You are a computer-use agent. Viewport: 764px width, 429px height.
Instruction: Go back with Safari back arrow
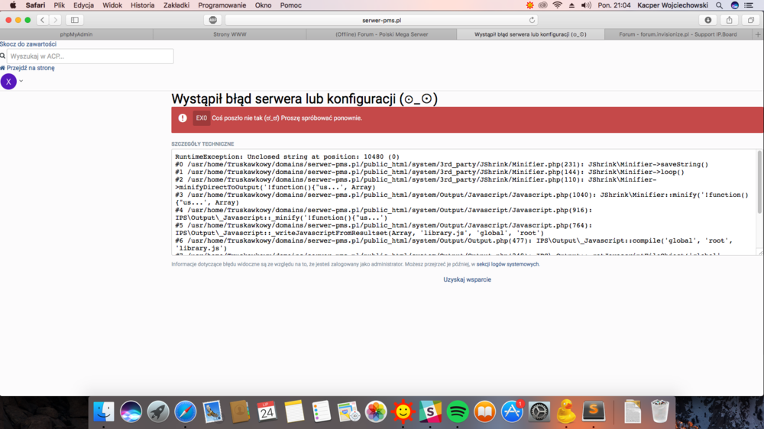pyautogui.click(x=42, y=20)
